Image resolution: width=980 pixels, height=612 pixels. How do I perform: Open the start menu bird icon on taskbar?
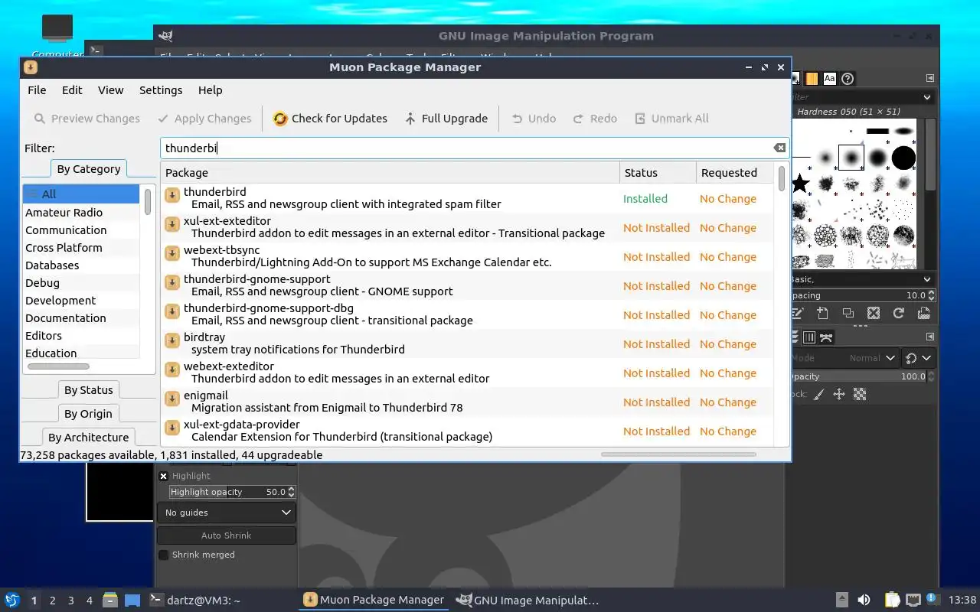click(12, 601)
